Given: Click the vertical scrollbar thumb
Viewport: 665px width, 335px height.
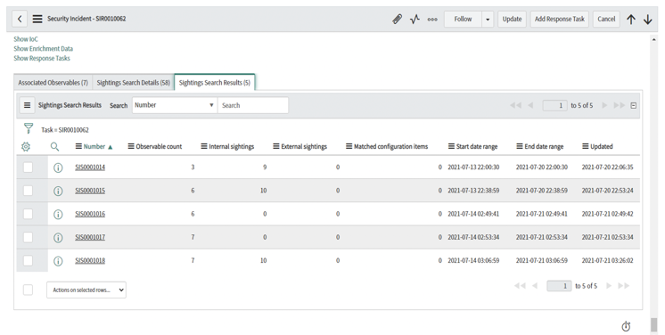Looking at the screenshot, I should (654, 325).
